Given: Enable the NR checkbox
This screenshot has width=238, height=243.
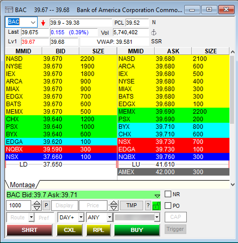Looking at the screenshot, I should (168, 194).
